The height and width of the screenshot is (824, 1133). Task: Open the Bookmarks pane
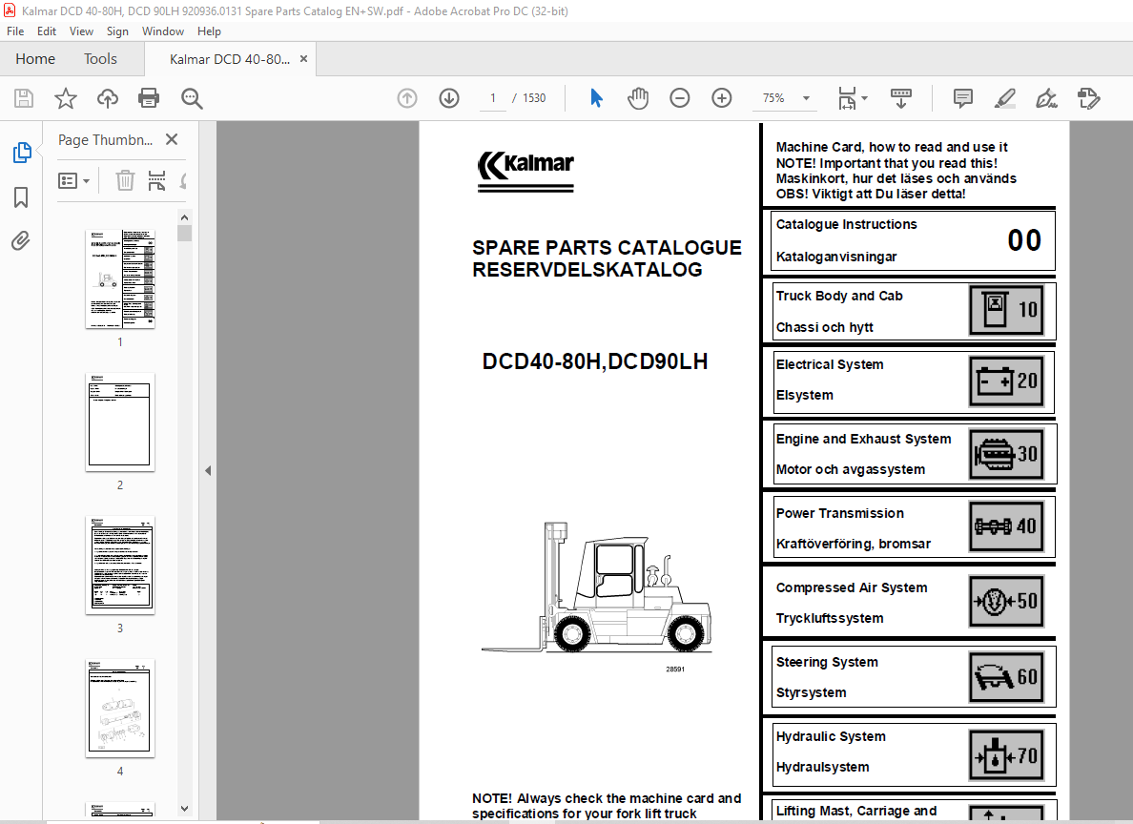tap(21, 196)
